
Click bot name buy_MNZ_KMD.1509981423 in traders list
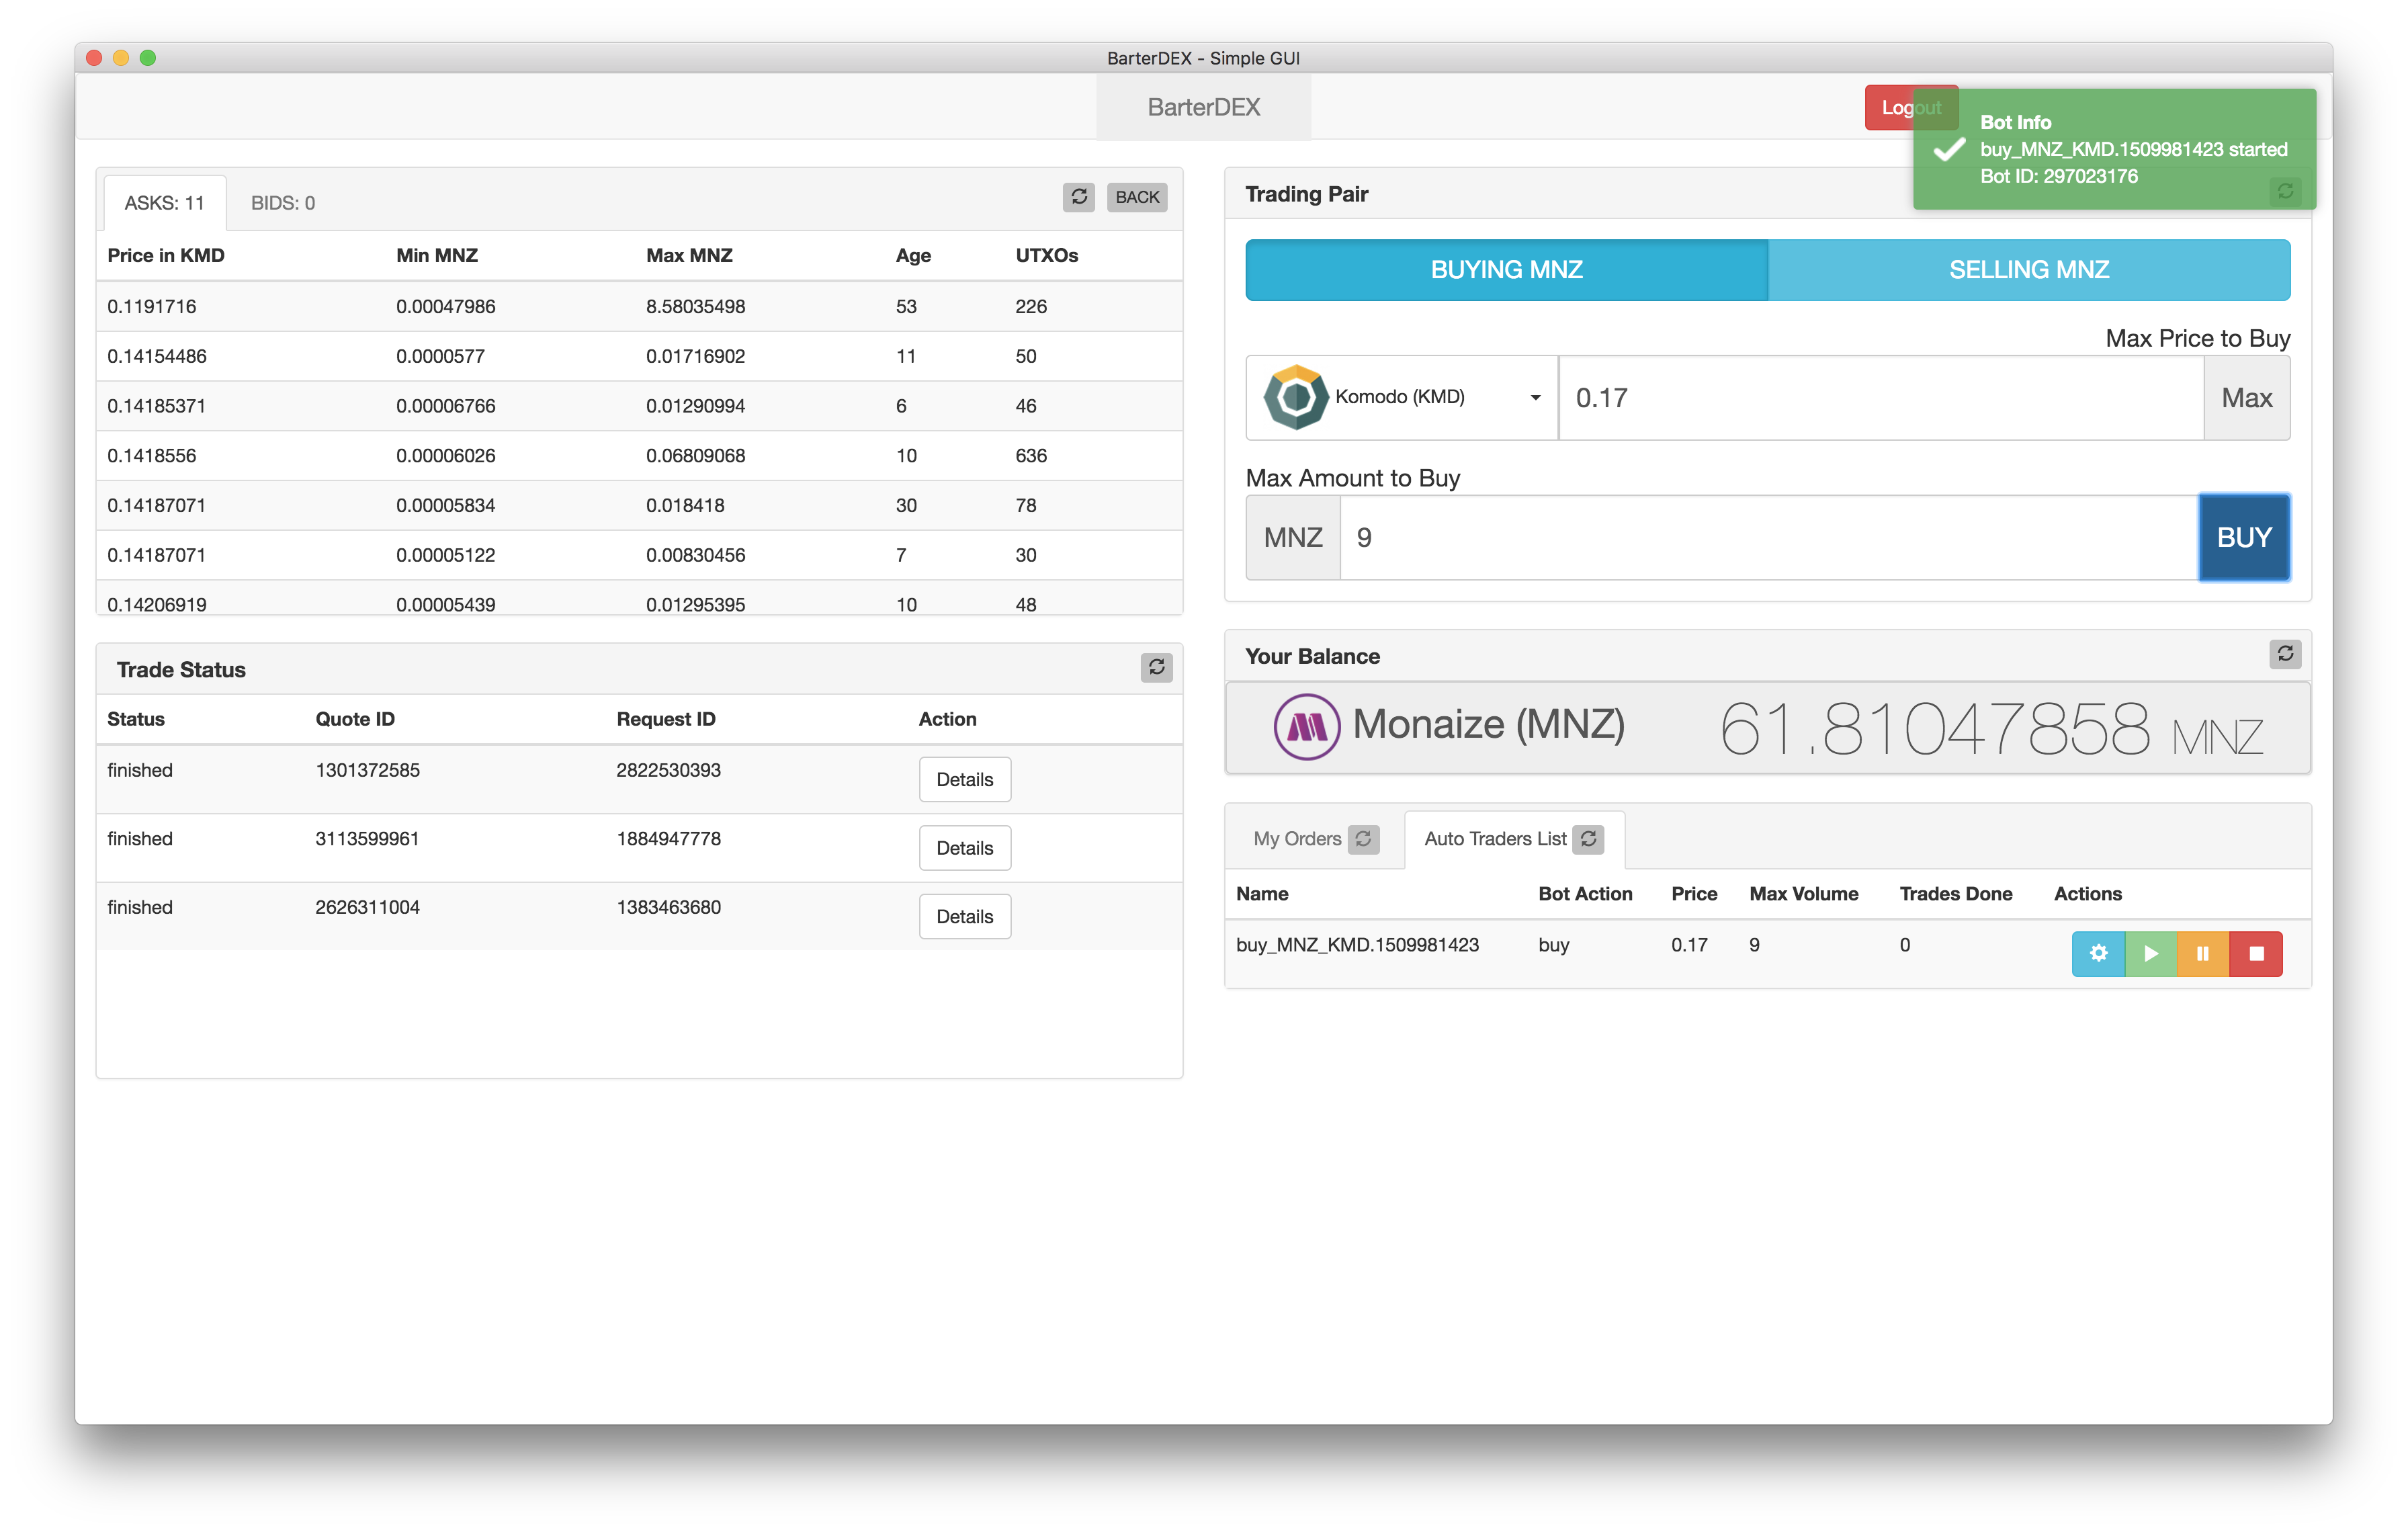click(1357, 945)
